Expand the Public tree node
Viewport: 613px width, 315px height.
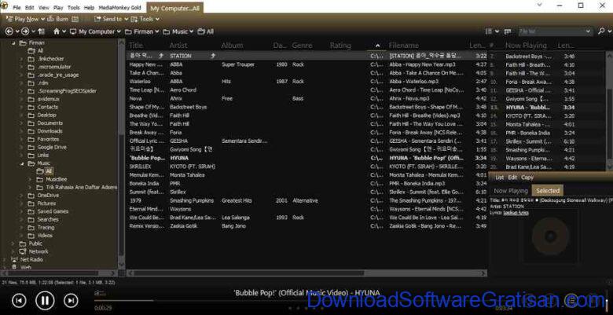13,244
